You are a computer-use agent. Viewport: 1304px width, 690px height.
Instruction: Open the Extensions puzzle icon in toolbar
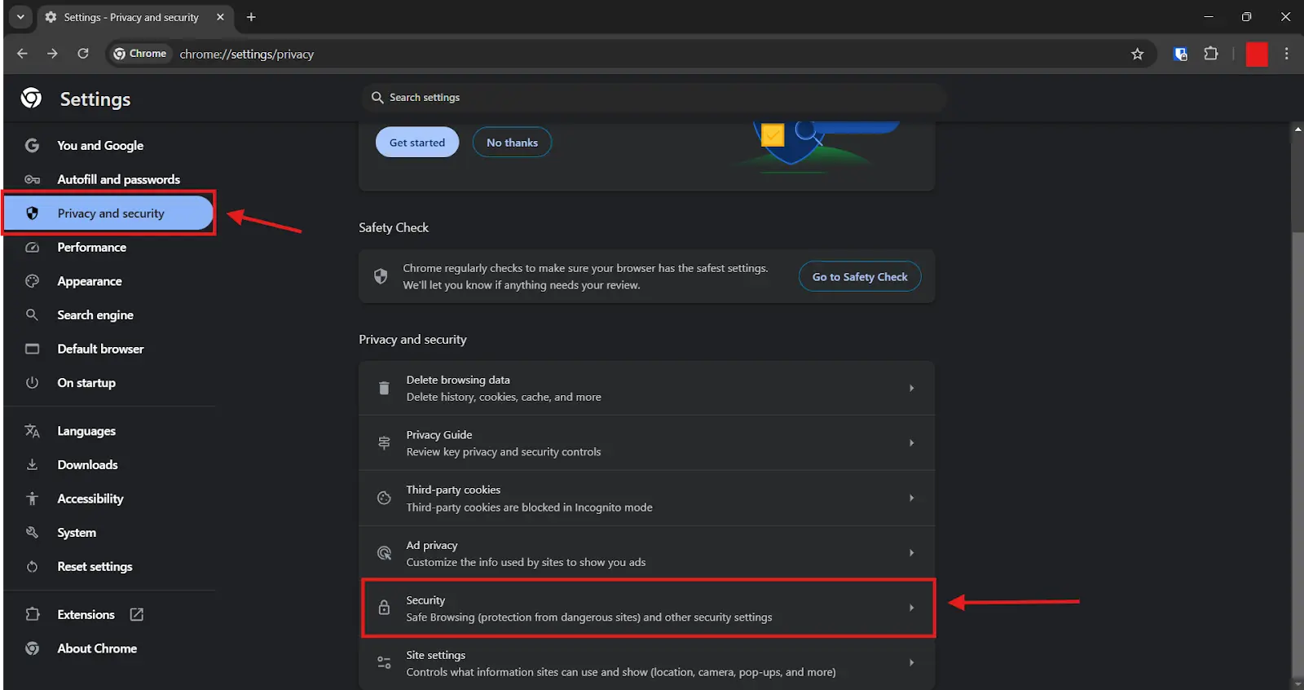[1211, 54]
